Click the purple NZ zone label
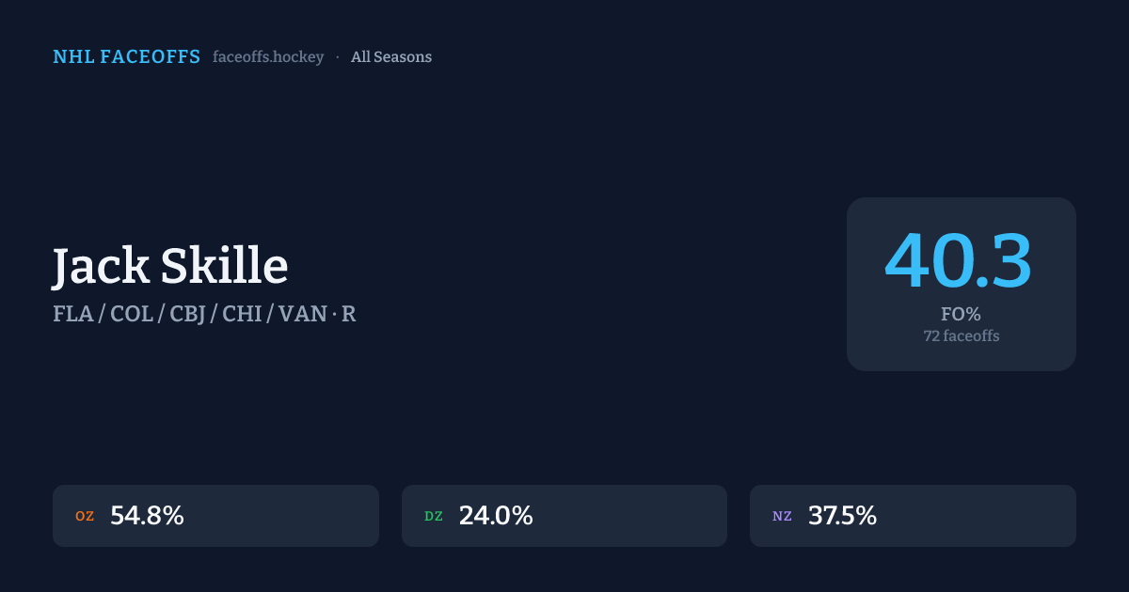This screenshot has height=592, width=1129. click(782, 516)
